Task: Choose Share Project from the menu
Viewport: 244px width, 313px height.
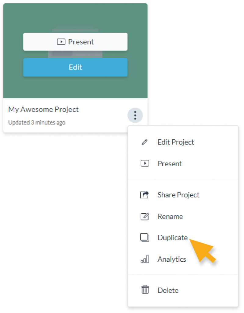Action: (178, 195)
